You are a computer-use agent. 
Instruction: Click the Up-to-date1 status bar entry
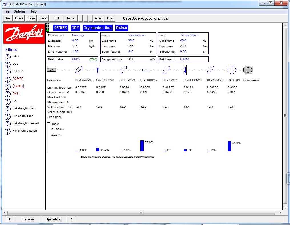[x=53, y=219]
